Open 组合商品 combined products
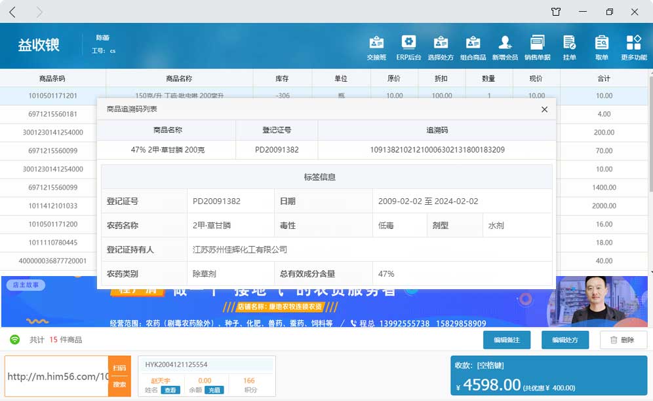The height and width of the screenshot is (401, 653). 473,47
